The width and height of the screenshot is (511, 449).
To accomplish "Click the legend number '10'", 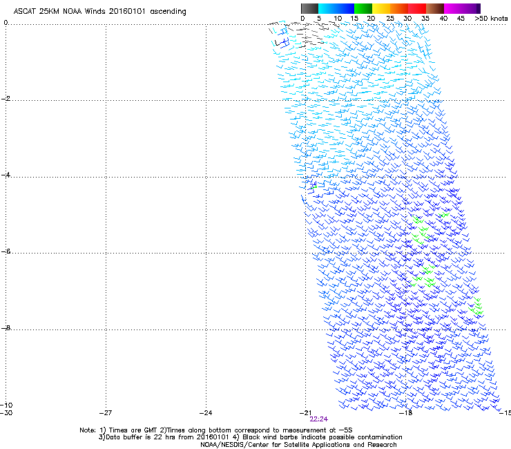I will tap(338, 19).
